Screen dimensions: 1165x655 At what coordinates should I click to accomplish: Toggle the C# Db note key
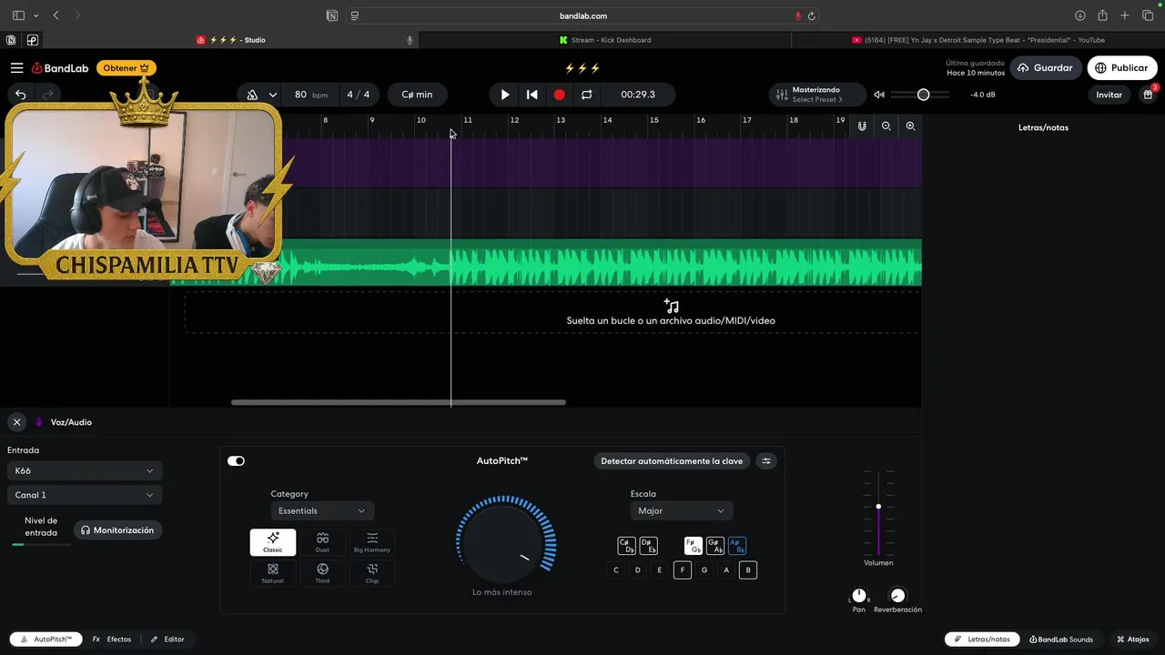click(x=626, y=546)
